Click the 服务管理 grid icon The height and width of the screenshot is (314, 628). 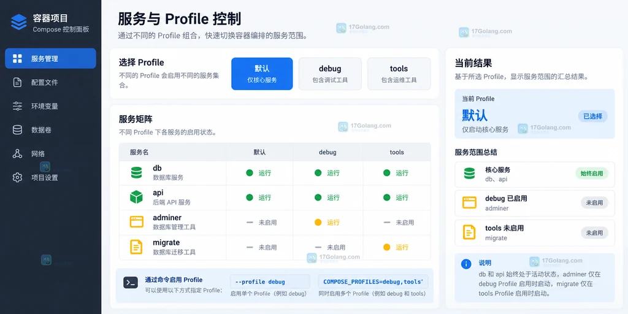click(x=17, y=58)
